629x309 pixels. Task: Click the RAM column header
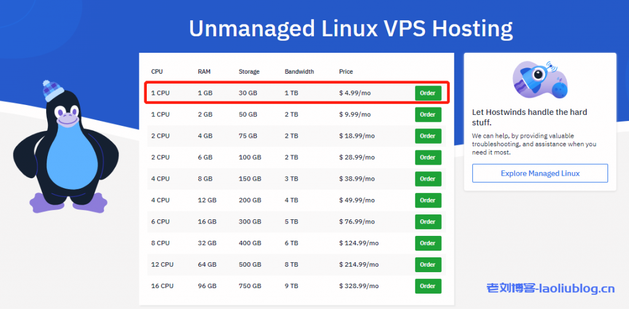click(204, 72)
